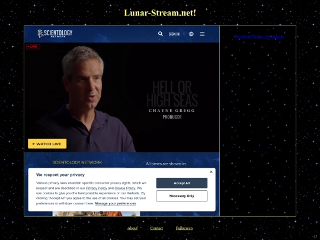Screen dimensions: 320x240
Task: Accept all cookies
Action: [182, 183]
